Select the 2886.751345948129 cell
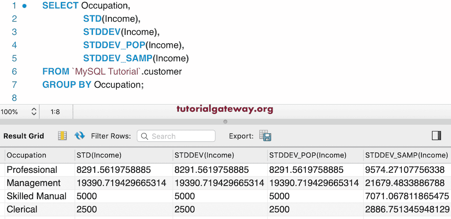The width and height of the screenshot is (451, 219). click(x=407, y=209)
